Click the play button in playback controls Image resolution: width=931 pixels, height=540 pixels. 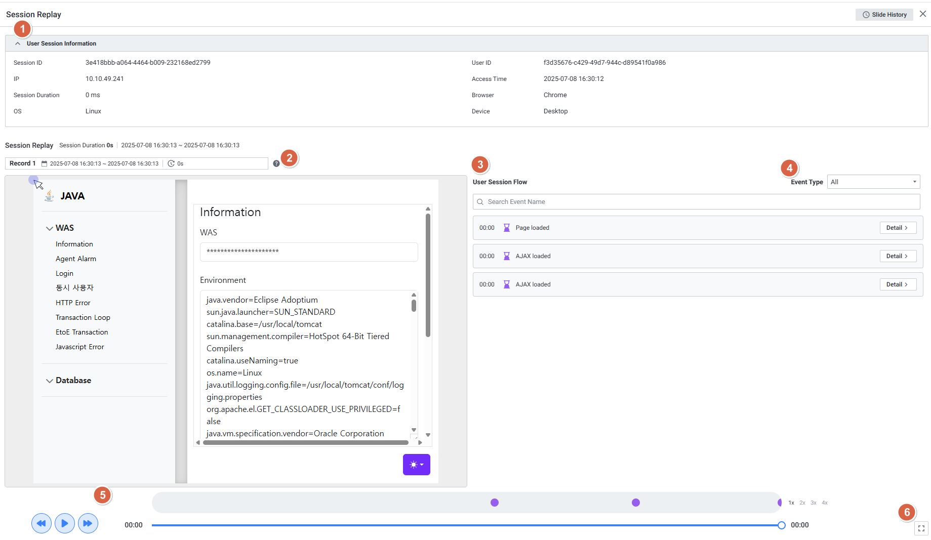click(x=64, y=523)
